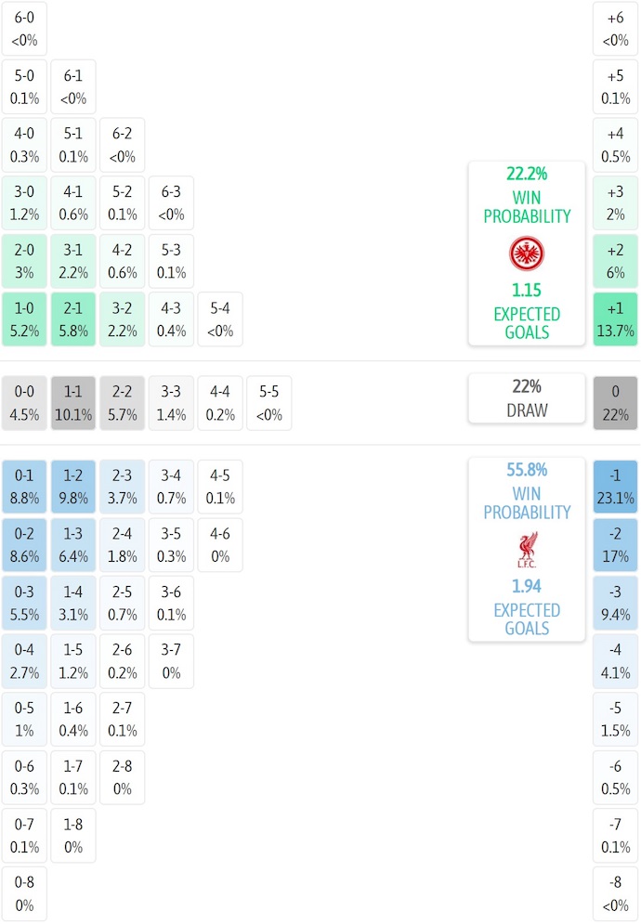Screen dimensions: 641x924
Task: Click the 6-0 score cell
Action: tap(25, 29)
